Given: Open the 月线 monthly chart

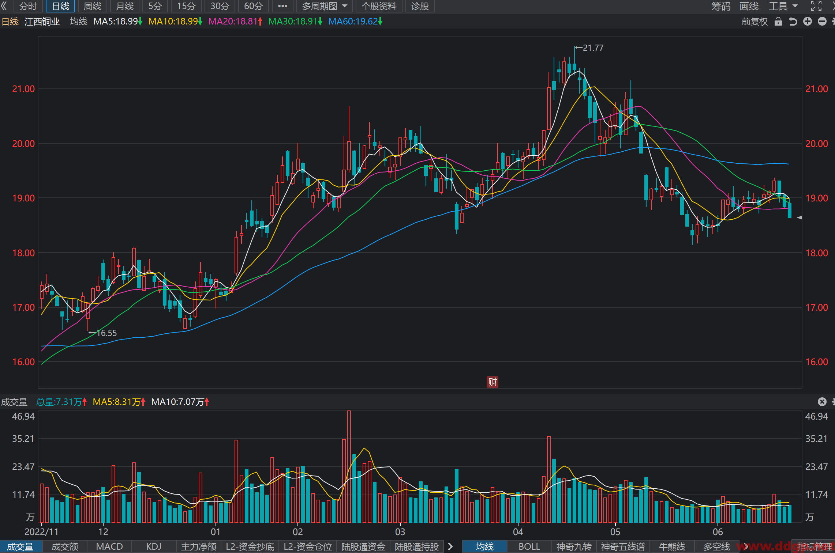Looking at the screenshot, I should [x=125, y=6].
